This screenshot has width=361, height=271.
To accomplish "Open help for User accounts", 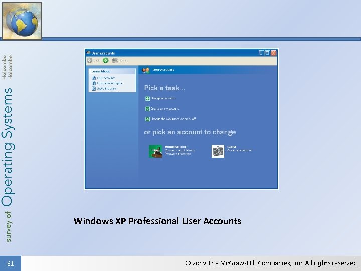I will 94,78.
